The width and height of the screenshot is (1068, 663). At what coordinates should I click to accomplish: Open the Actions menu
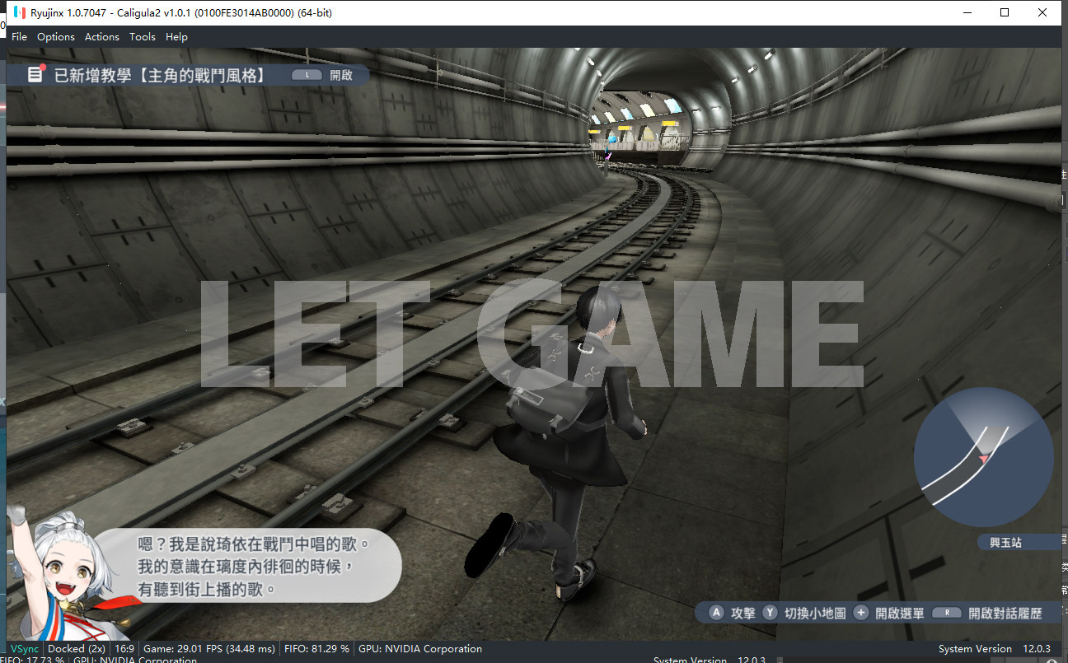pos(101,36)
